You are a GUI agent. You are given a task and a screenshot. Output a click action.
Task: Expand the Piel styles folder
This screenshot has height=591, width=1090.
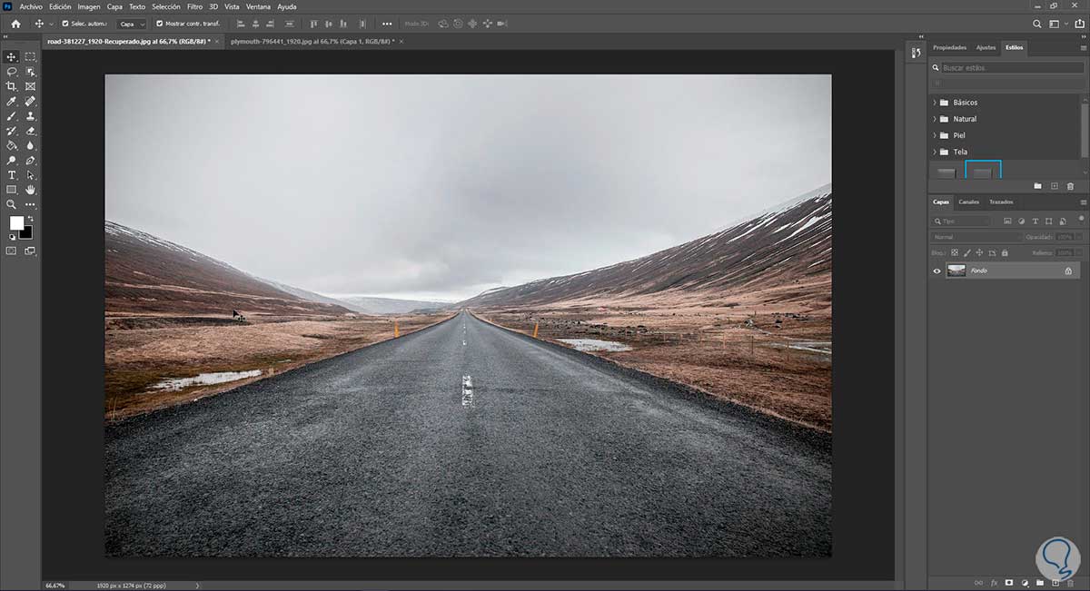coord(935,135)
